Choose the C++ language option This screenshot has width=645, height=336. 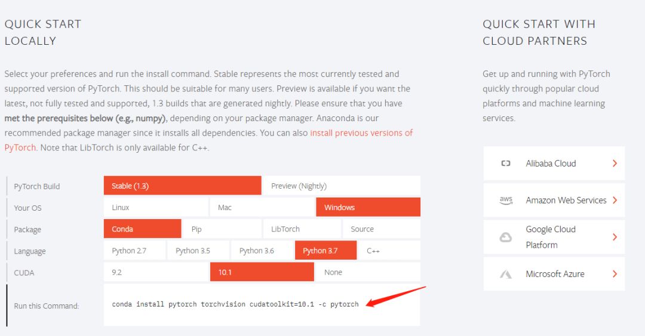point(389,251)
